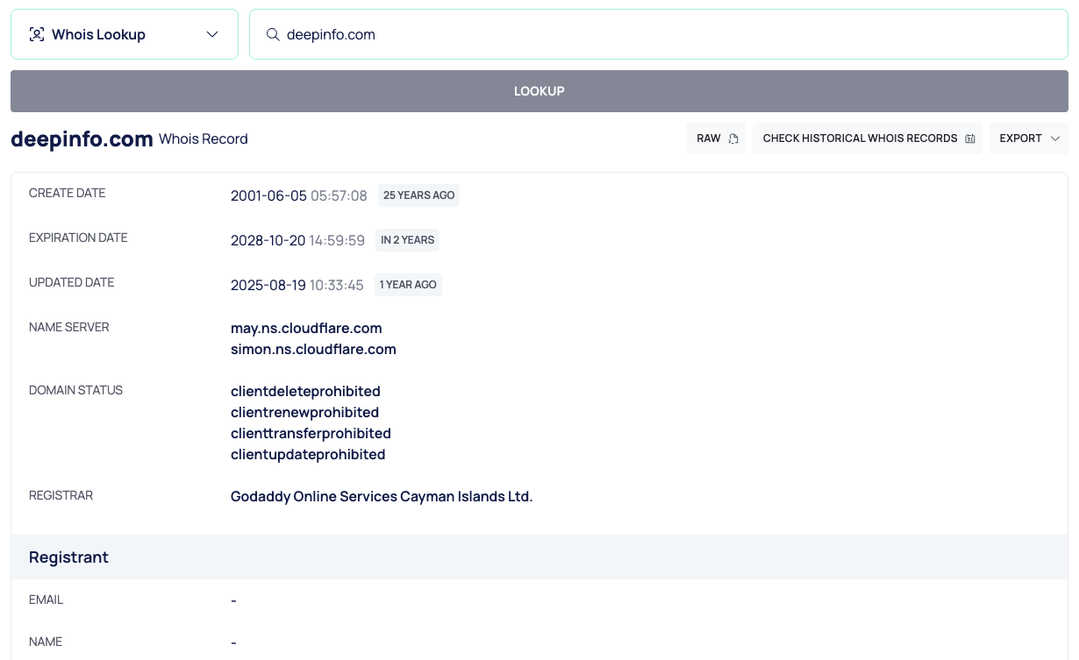Click registrar Godaddy Online Services Cayman Islands
This screenshot has height=660, width=1079.
[382, 496]
